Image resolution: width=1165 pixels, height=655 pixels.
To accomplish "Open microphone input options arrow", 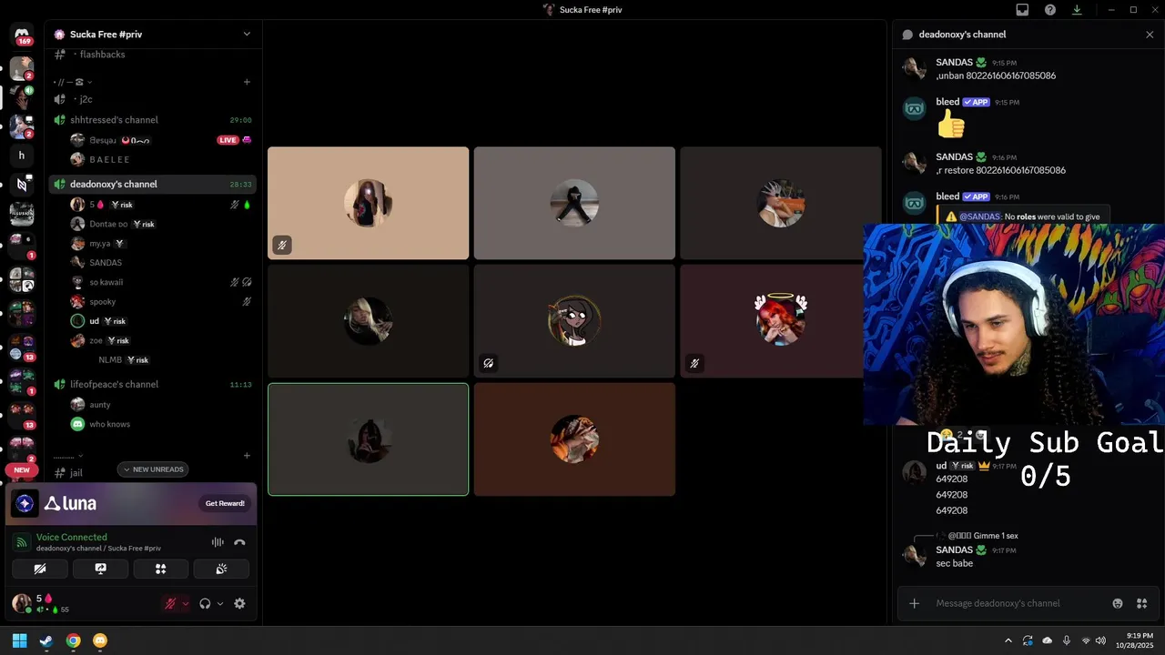I will [186, 604].
